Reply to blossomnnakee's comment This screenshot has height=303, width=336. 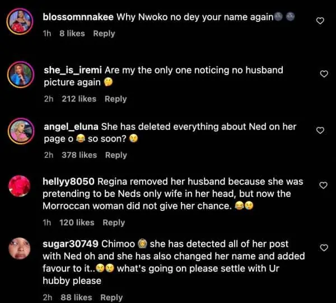pos(104,34)
